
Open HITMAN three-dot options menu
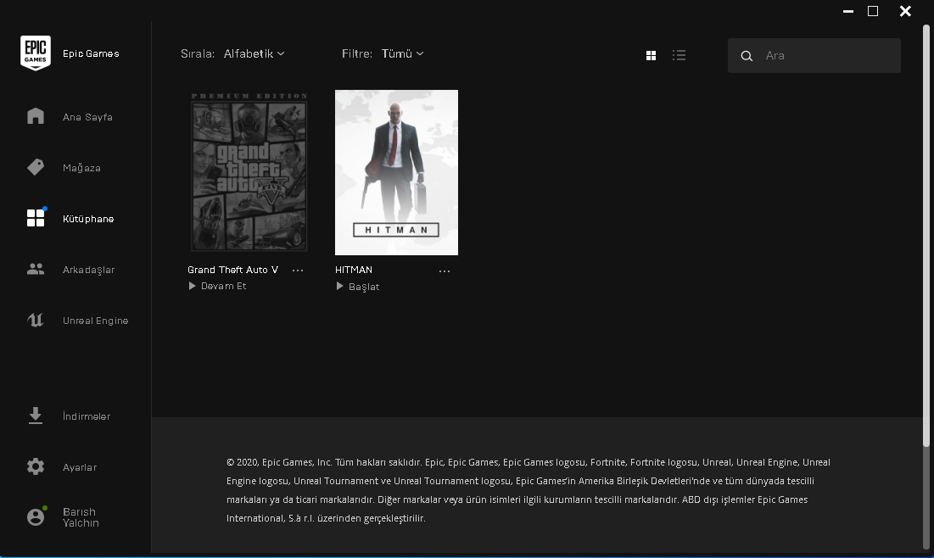(445, 271)
